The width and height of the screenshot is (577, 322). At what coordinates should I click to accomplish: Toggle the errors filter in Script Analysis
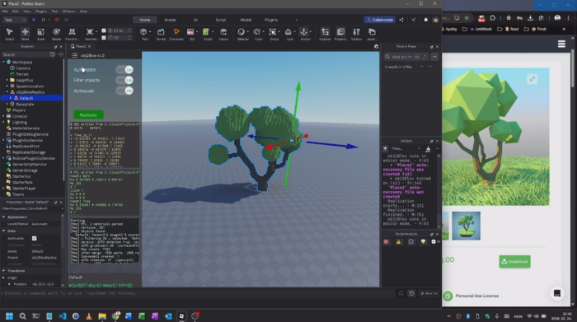[386, 242]
